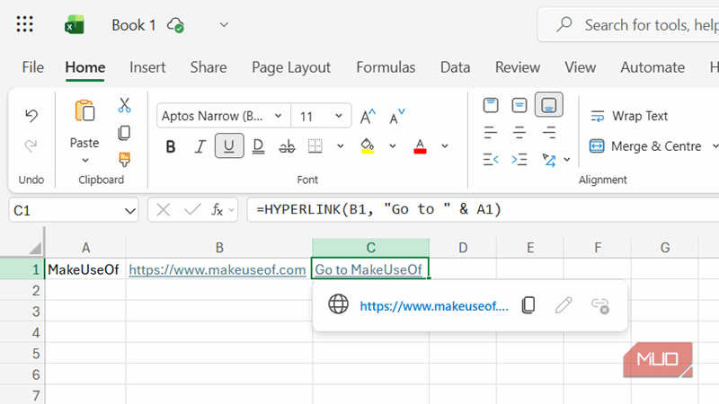
Task: Remove link in hyperlink popup
Action: (600, 305)
